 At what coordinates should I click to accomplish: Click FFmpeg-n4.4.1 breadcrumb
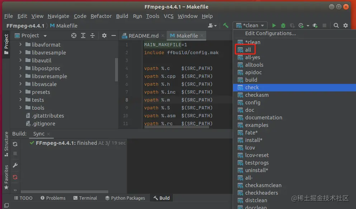tap(25, 26)
